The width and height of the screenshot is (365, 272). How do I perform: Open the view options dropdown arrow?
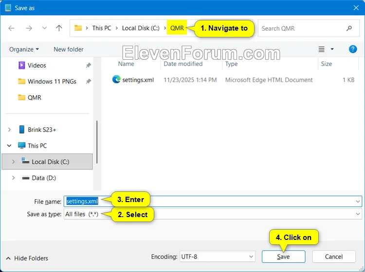tap(332, 49)
